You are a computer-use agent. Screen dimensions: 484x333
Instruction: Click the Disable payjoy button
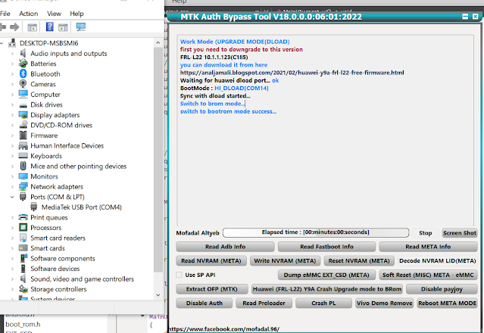[442, 289]
